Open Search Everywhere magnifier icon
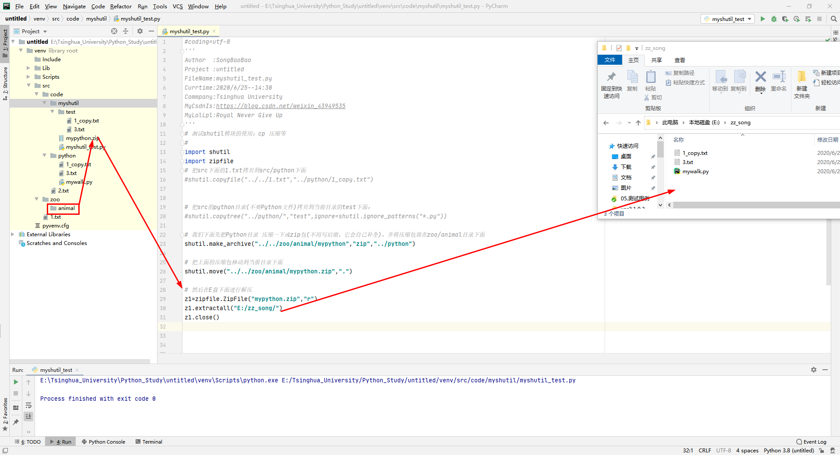Image resolution: width=840 pixels, height=455 pixels. click(x=833, y=19)
